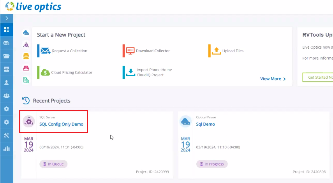Image resolution: width=333 pixels, height=183 pixels.
Task: Select Import Phone Home CloudIQ Project
Action: [x=153, y=72]
